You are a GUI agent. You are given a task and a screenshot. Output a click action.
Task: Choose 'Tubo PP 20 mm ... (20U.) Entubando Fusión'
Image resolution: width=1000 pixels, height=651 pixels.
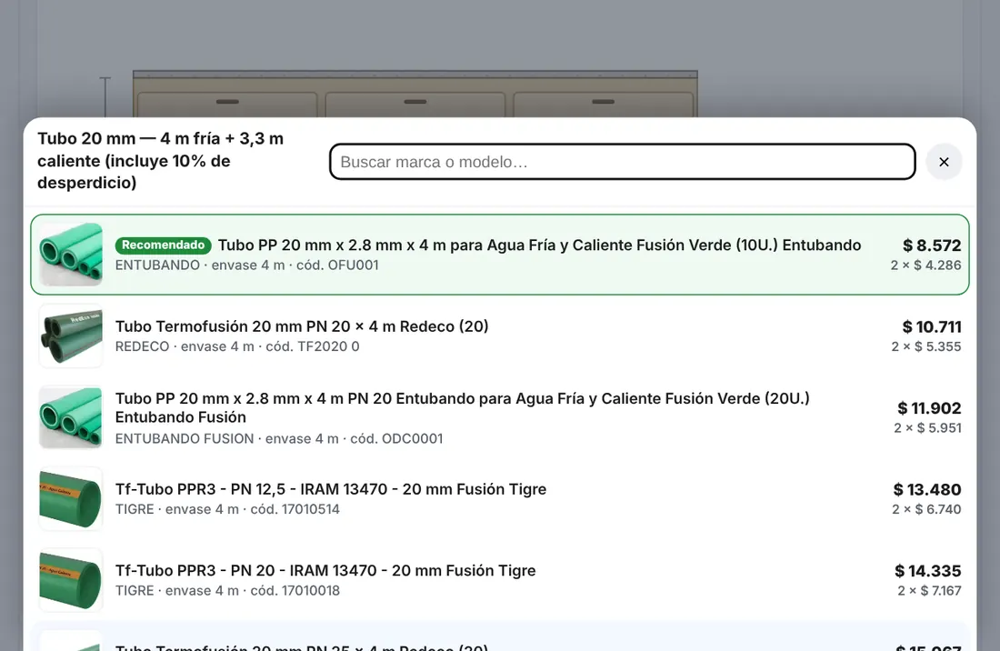463,407
